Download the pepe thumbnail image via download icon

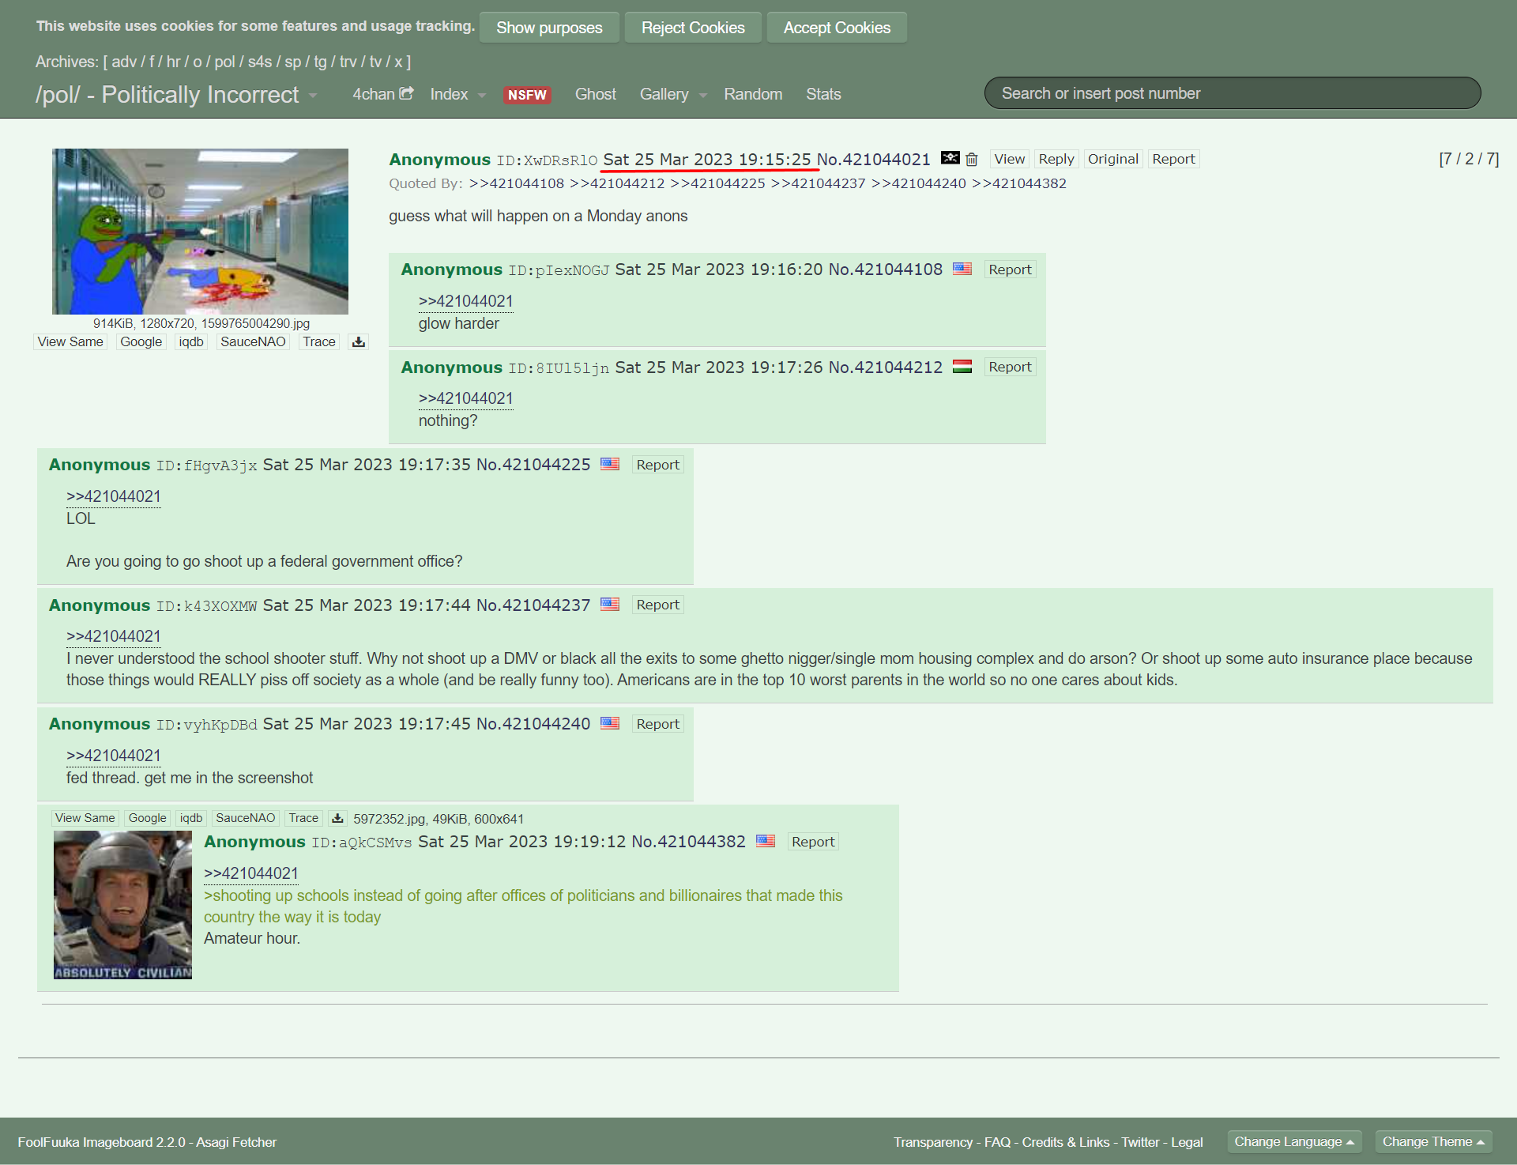[x=359, y=342]
